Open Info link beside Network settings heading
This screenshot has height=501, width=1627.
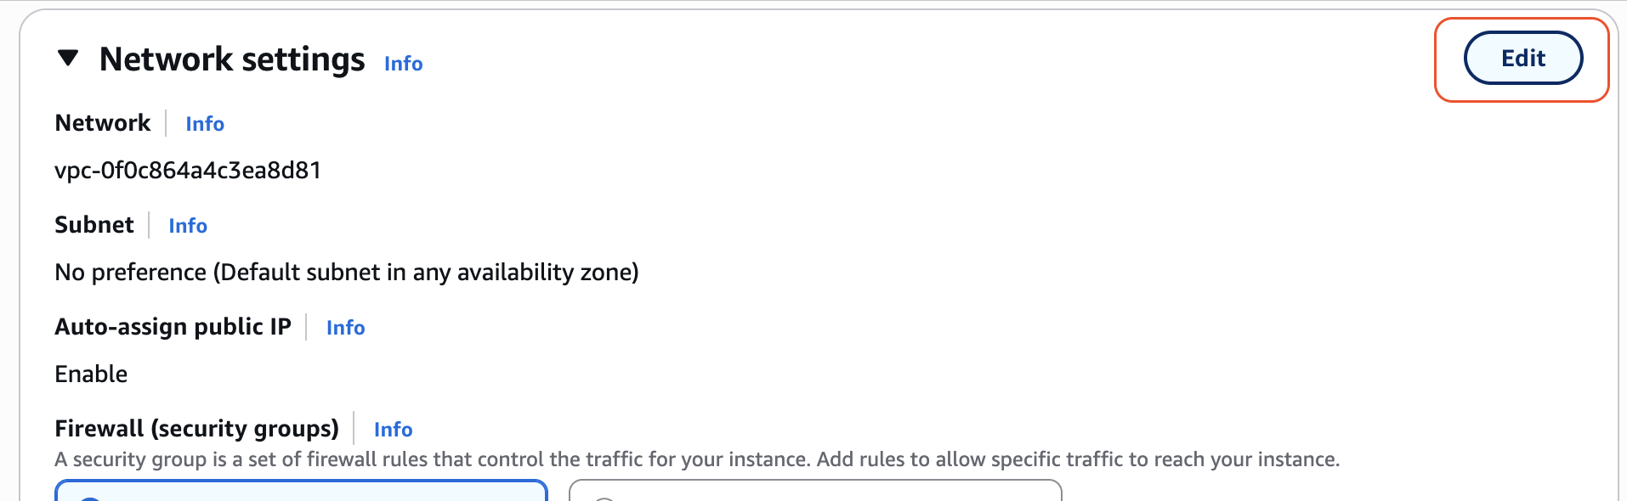pos(403,64)
